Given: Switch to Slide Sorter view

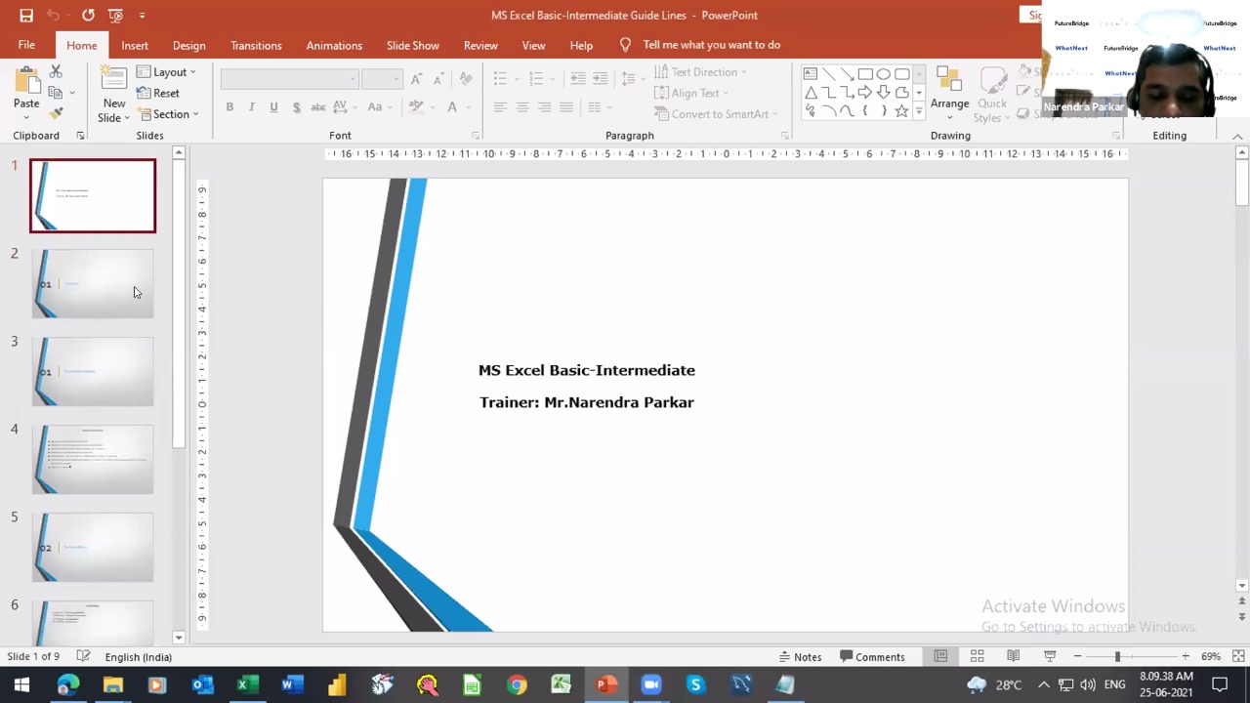Looking at the screenshot, I should (x=977, y=657).
